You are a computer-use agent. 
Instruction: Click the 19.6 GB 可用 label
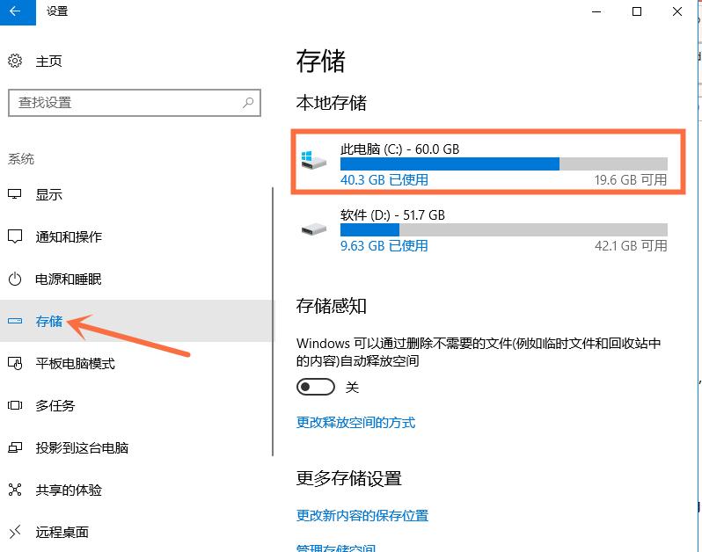[631, 180]
